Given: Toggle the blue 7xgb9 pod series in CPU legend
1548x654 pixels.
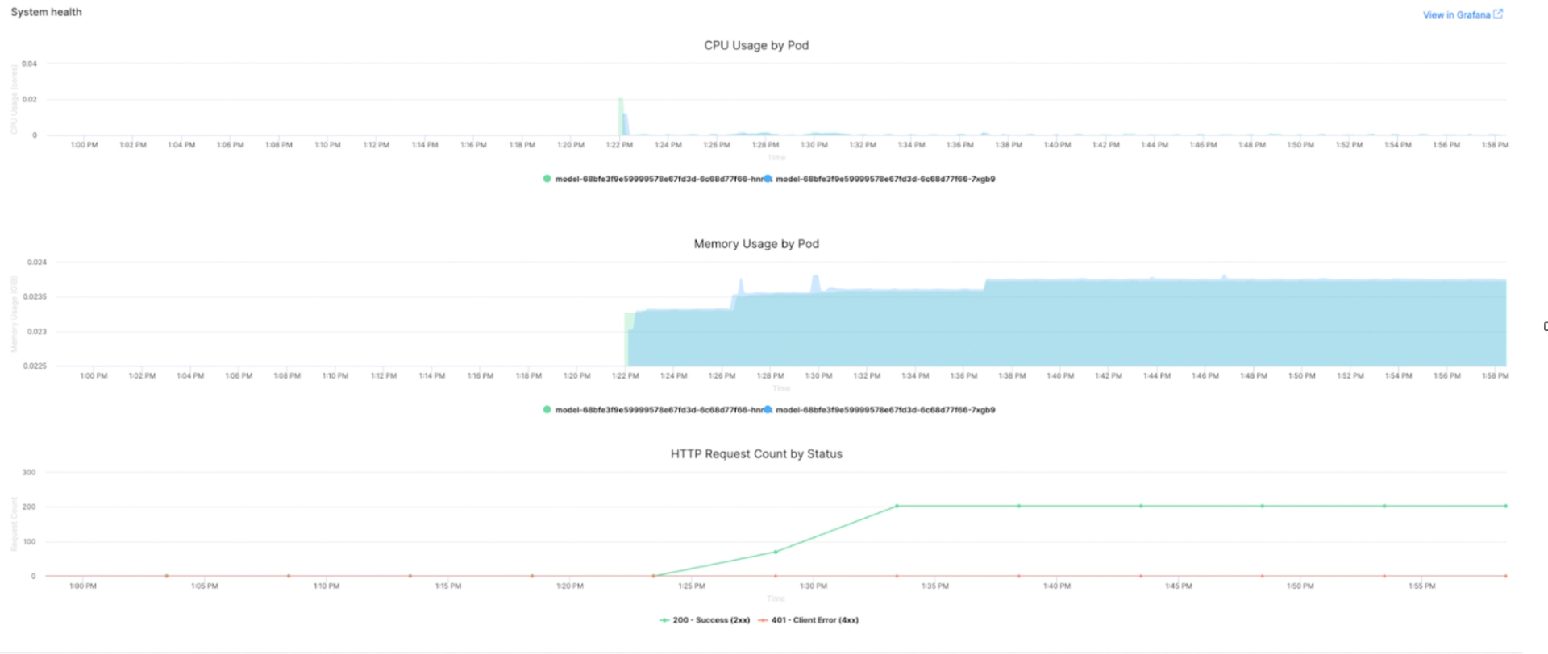Looking at the screenshot, I should point(880,179).
